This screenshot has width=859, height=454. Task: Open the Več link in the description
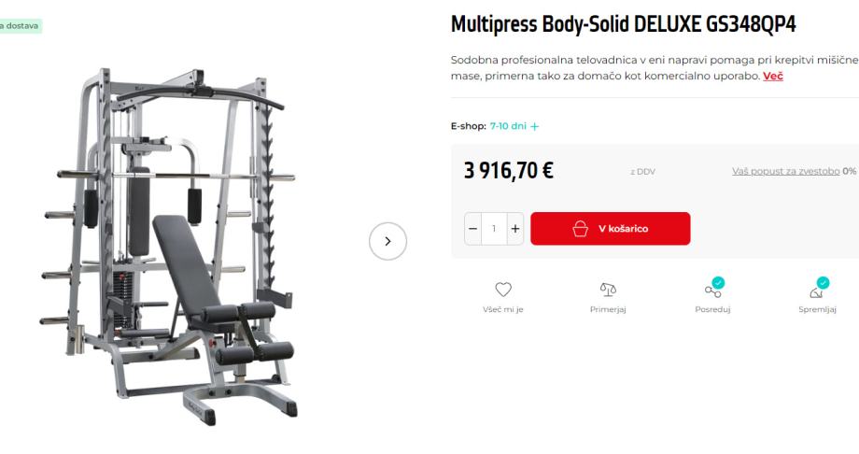(x=773, y=77)
